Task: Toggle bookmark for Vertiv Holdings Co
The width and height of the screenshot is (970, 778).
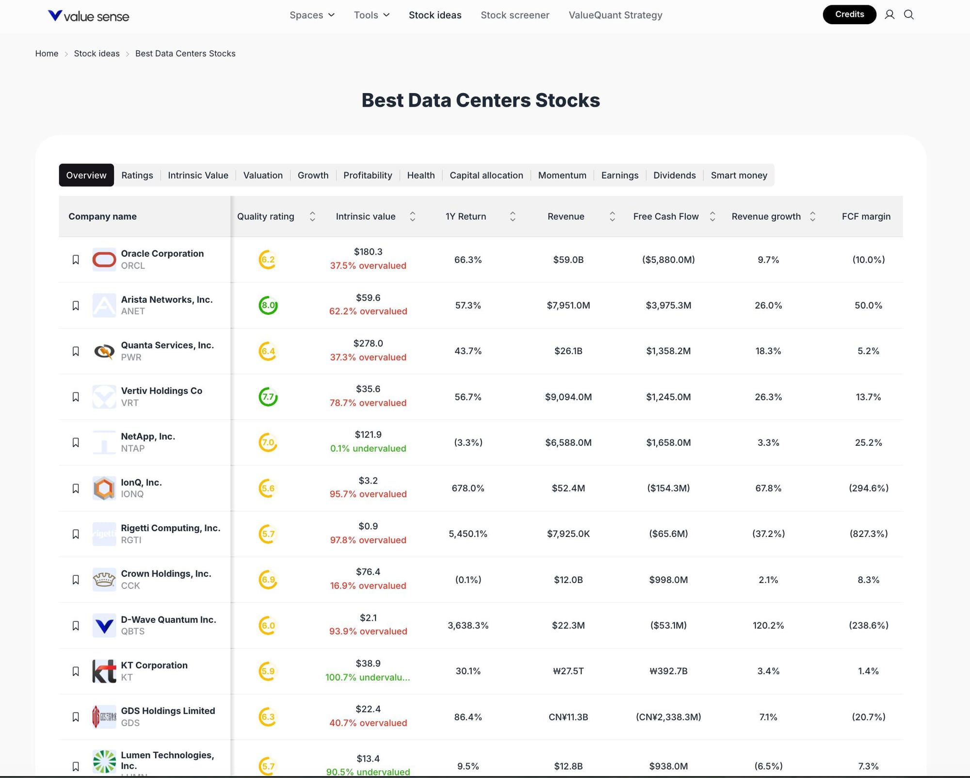Action: (x=76, y=397)
